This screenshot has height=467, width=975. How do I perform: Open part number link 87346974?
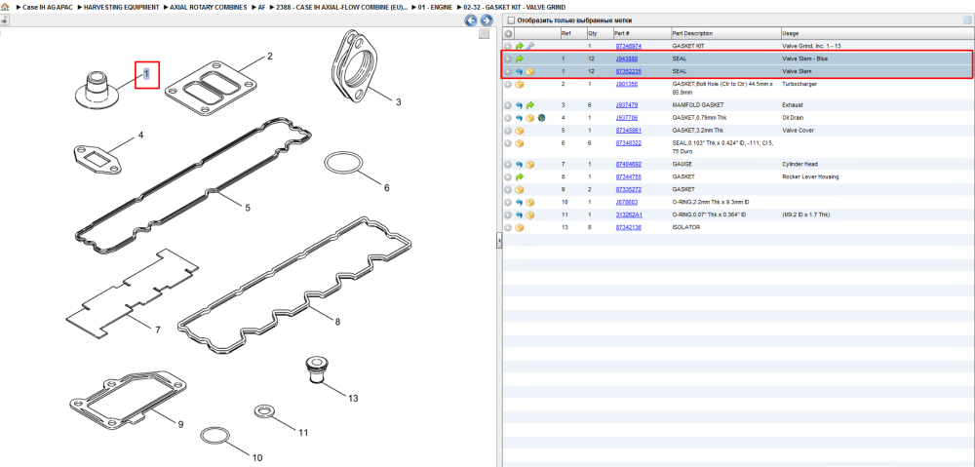[x=628, y=46]
